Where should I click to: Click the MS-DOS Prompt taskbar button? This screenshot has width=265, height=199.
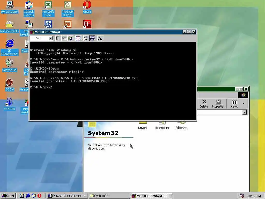pos(151,196)
